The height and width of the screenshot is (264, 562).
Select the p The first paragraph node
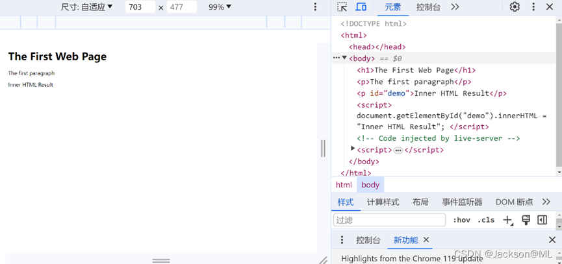point(414,82)
